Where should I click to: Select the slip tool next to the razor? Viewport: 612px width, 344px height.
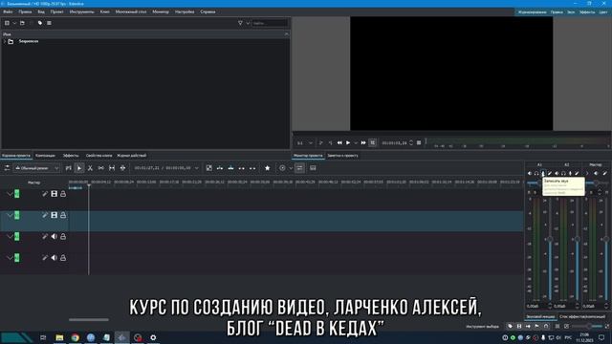click(x=101, y=168)
